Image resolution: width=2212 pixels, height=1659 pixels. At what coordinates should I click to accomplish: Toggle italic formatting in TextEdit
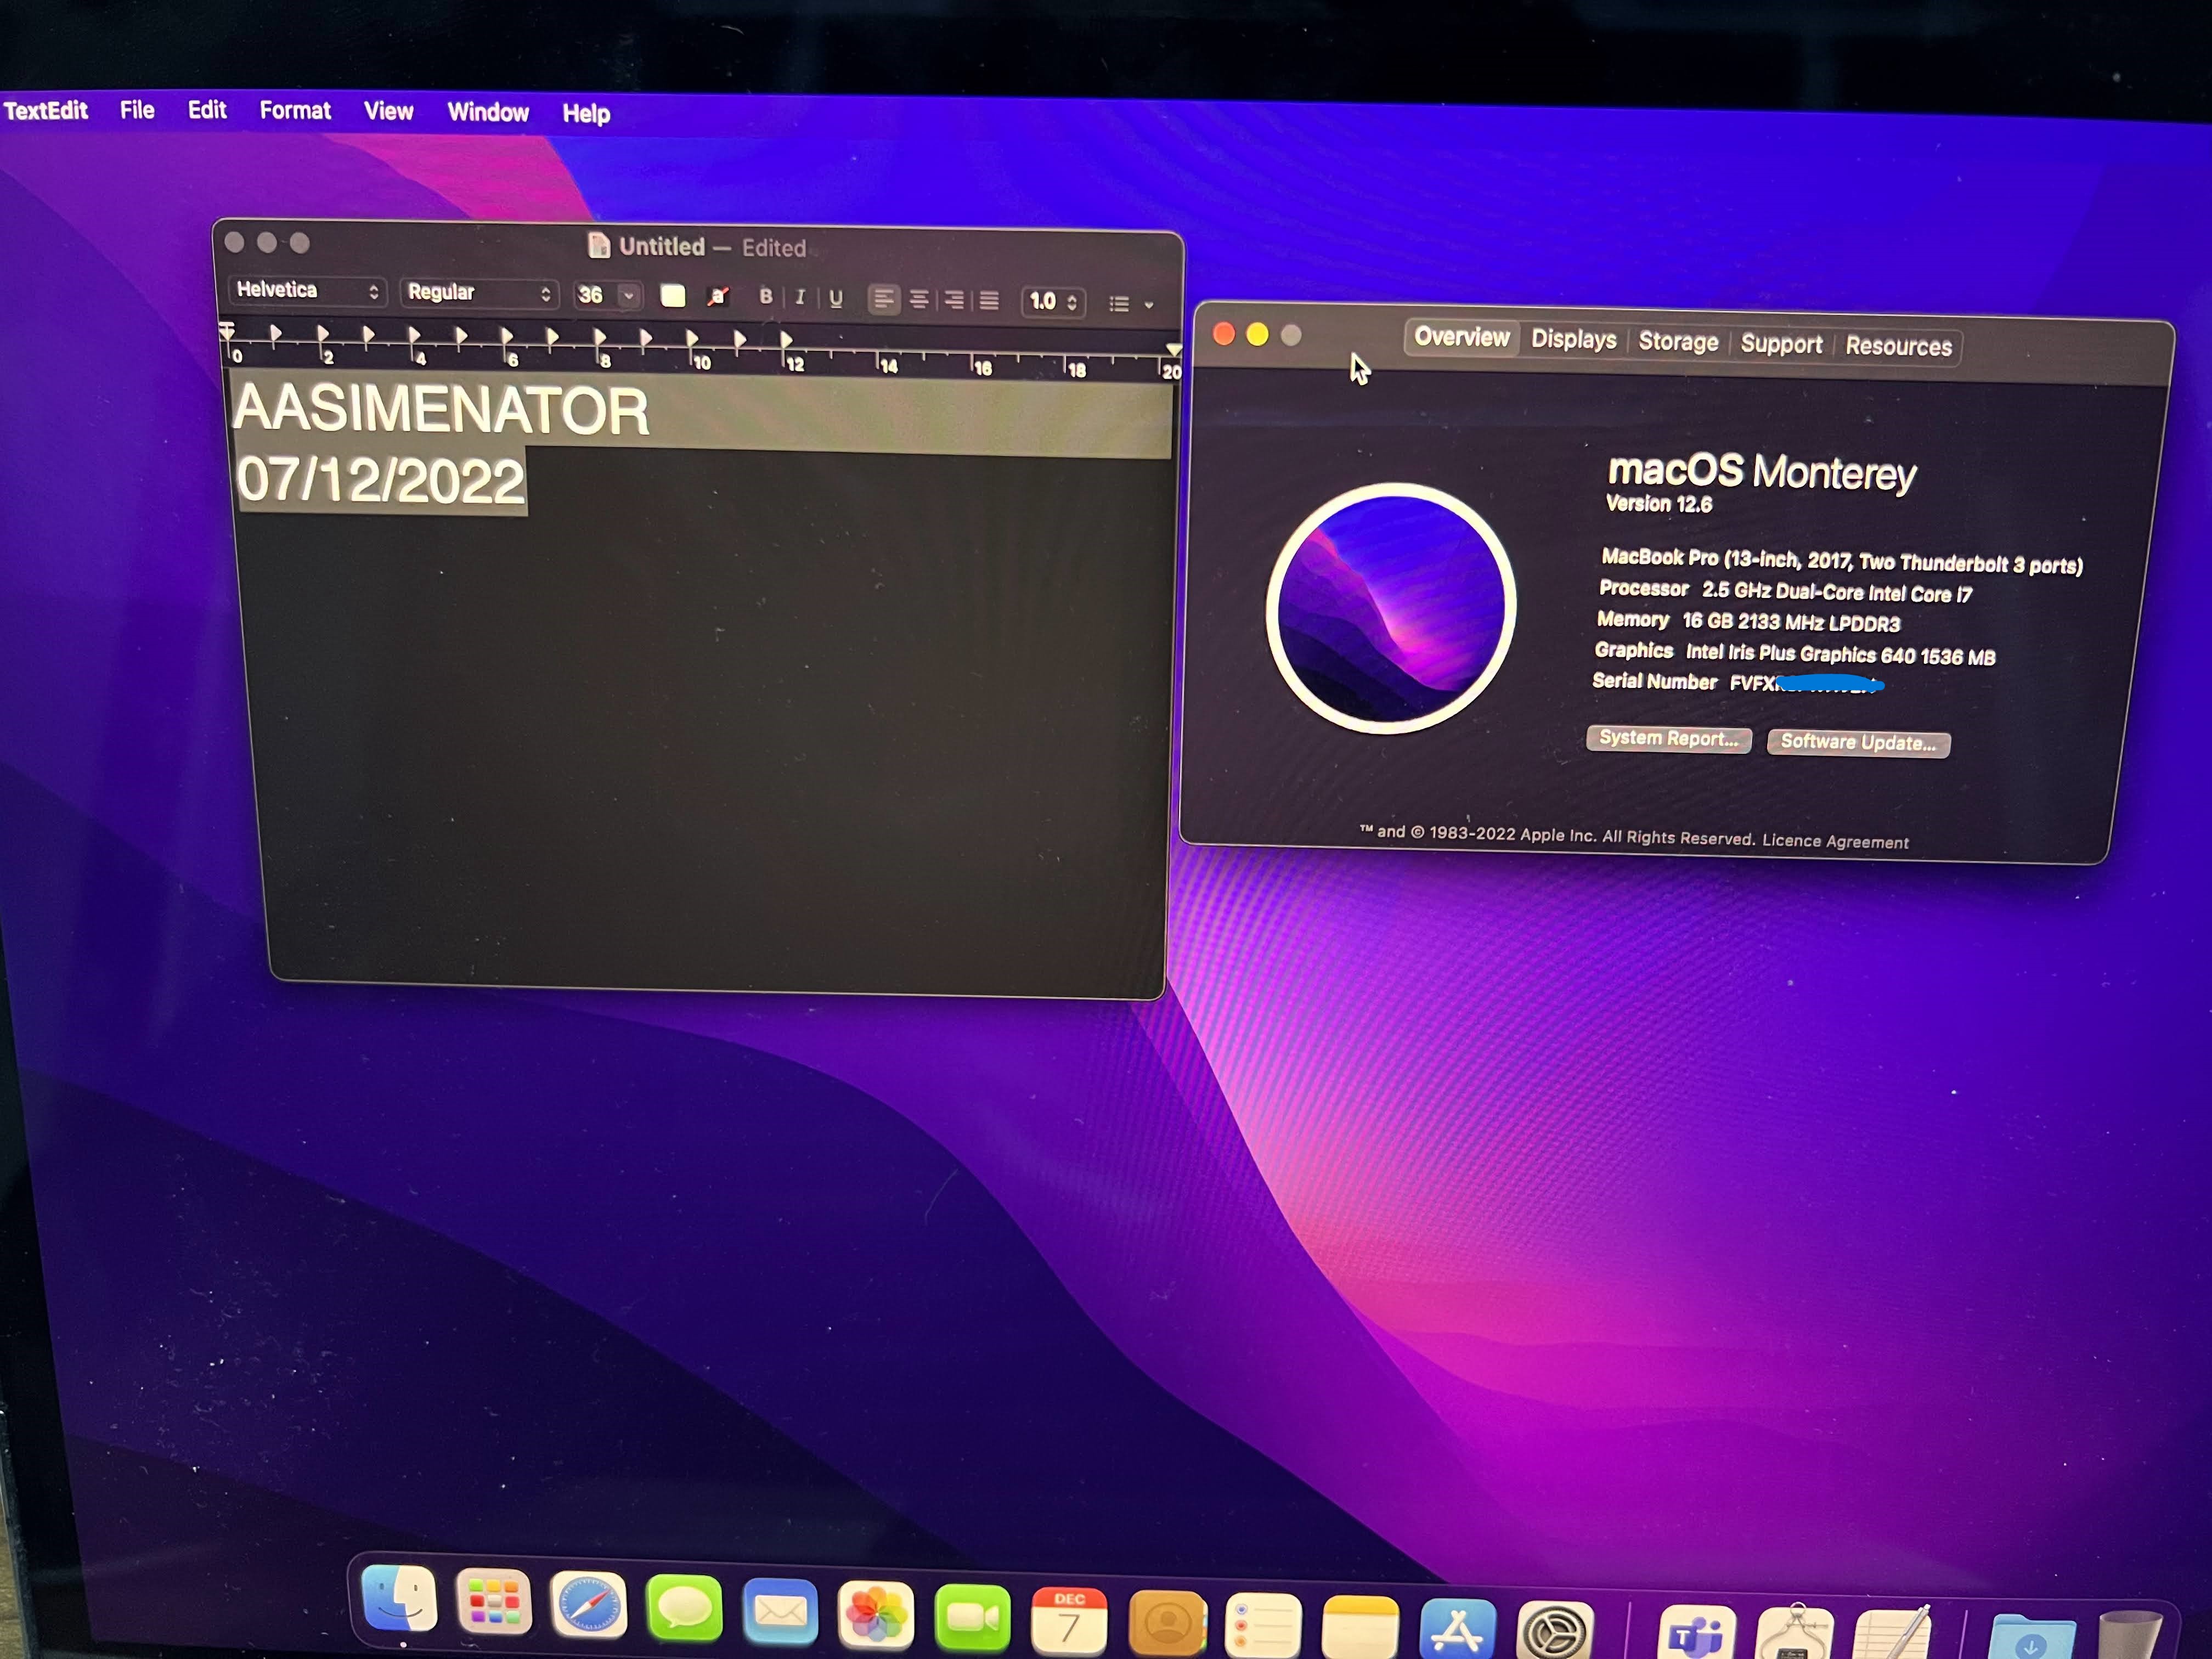click(800, 298)
